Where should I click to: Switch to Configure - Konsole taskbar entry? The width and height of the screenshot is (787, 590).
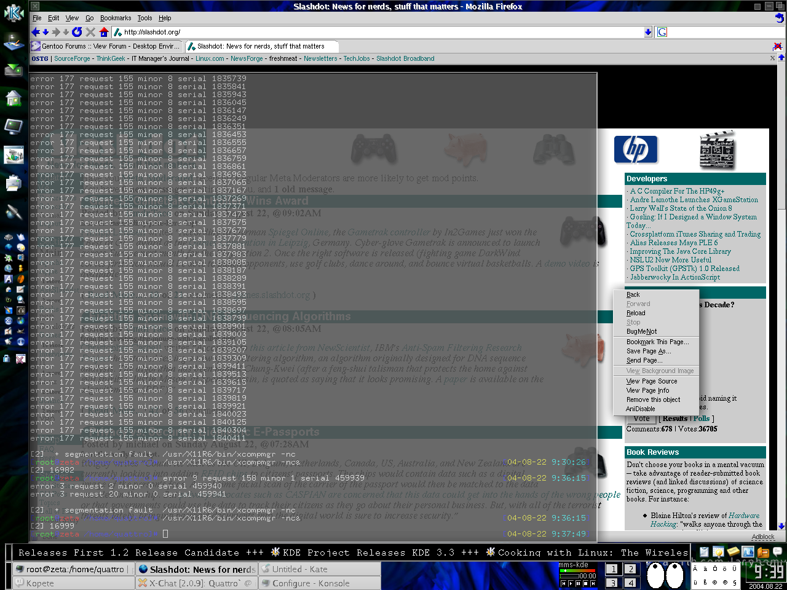click(x=318, y=583)
